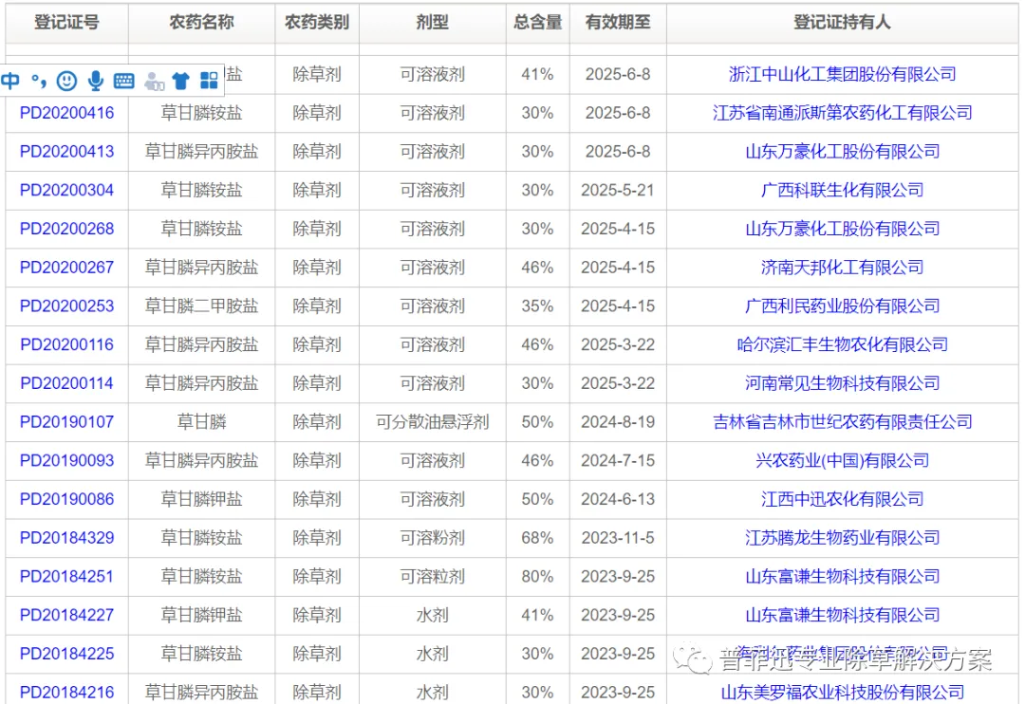
Task: Open registration PD20200413
Action: pyautogui.click(x=66, y=152)
